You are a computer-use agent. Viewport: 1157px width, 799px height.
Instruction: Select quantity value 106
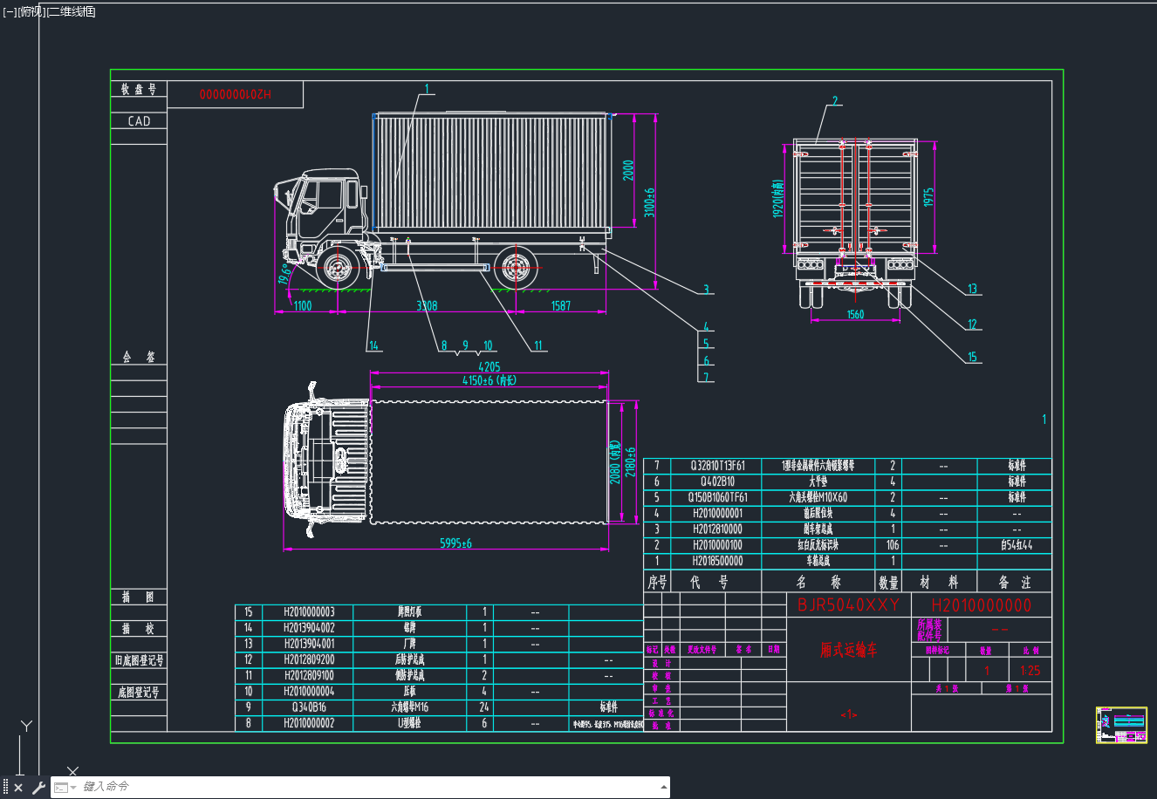[893, 545]
